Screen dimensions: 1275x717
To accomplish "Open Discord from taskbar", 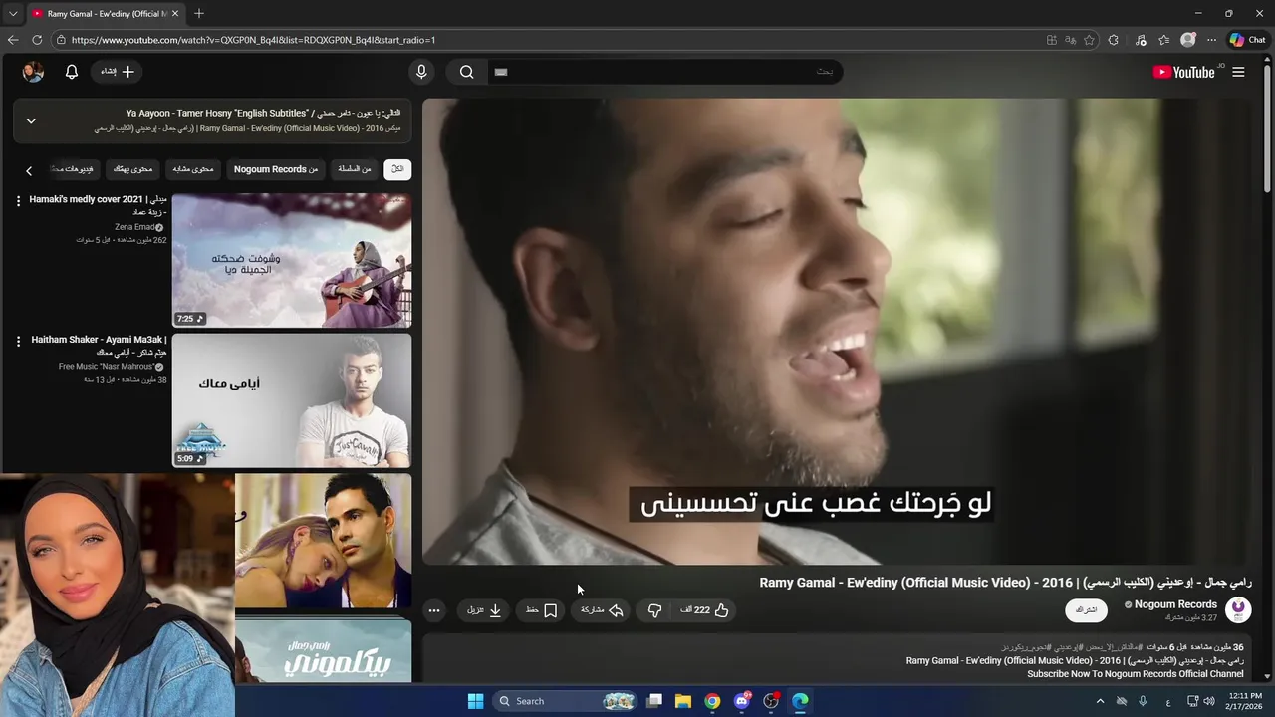I will click(742, 701).
